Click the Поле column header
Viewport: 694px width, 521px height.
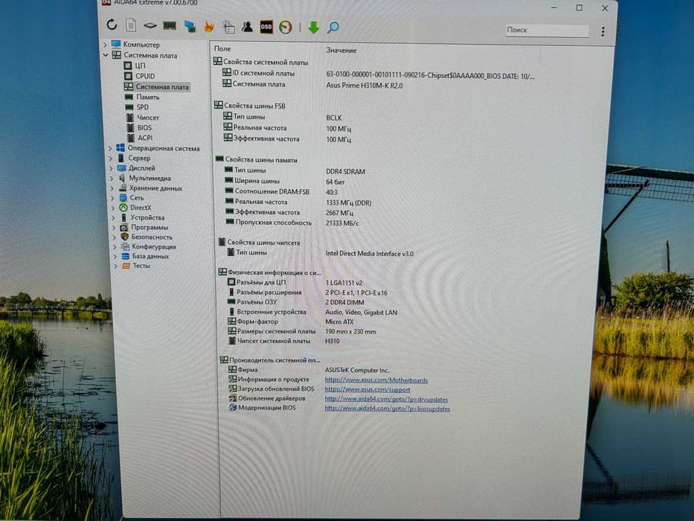coord(222,49)
